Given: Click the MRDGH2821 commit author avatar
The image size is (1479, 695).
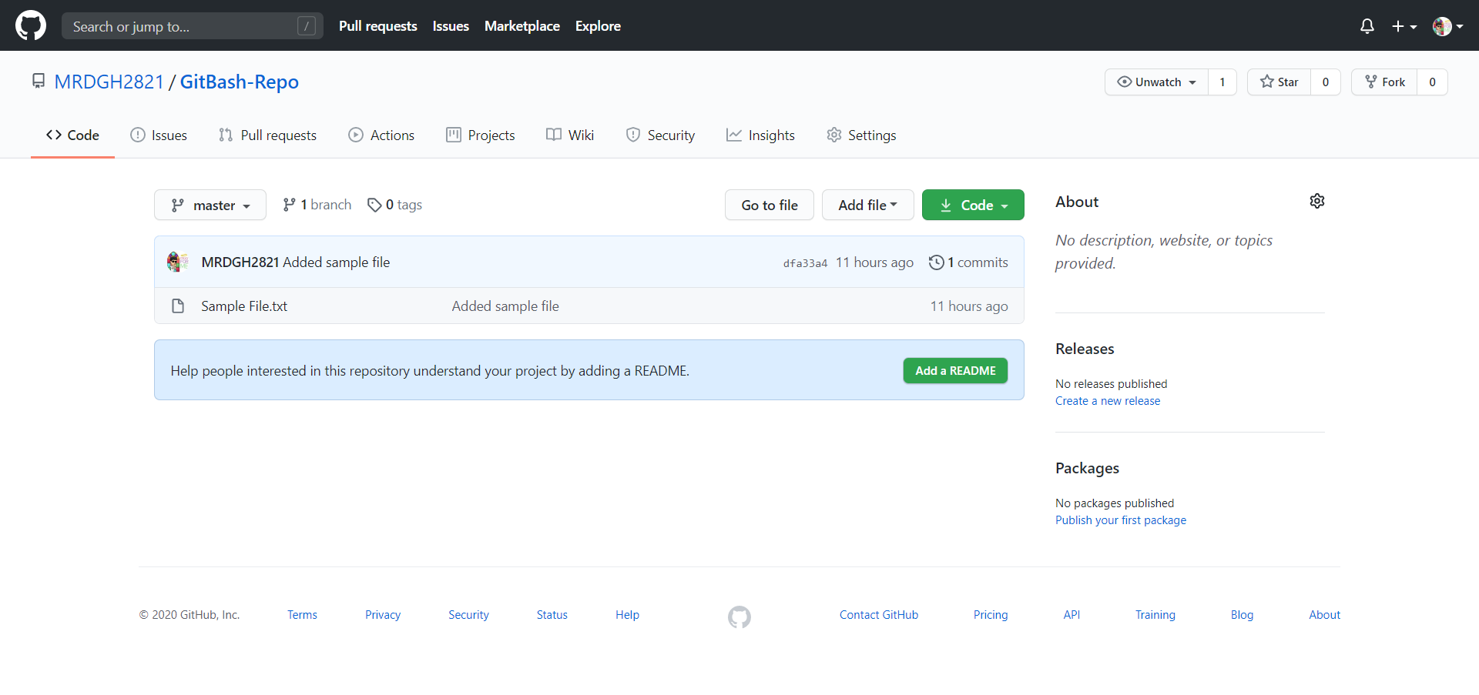Looking at the screenshot, I should 178,262.
